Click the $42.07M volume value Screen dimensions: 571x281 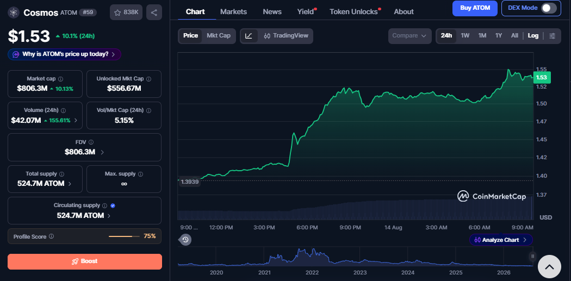[x=26, y=121]
